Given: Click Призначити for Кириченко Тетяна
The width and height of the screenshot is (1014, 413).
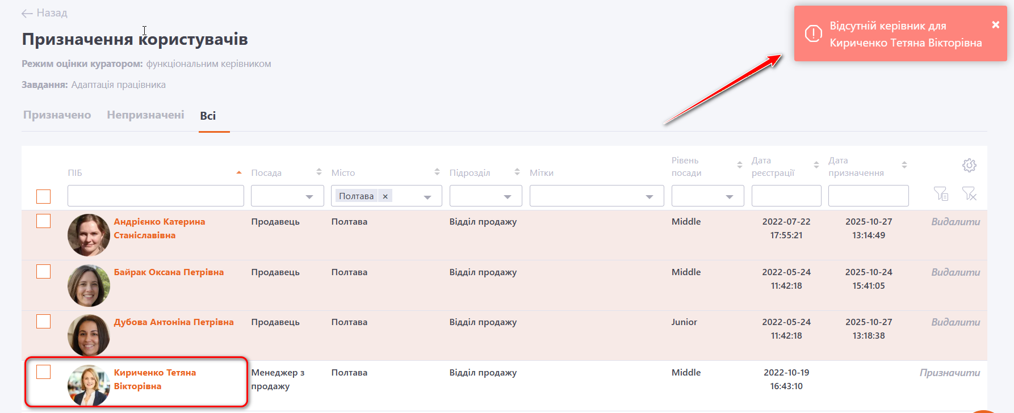Looking at the screenshot, I should (949, 373).
